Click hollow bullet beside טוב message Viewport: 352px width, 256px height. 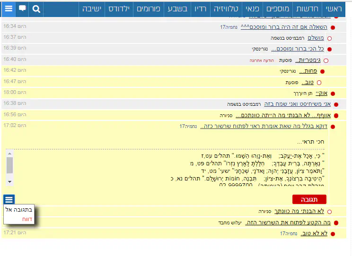point(319,83)
